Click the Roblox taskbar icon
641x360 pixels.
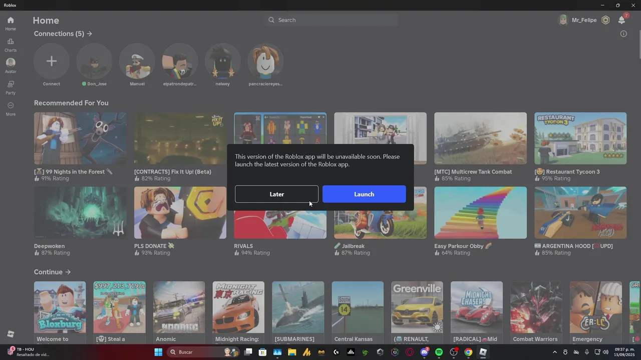click(x=483, y=352)
